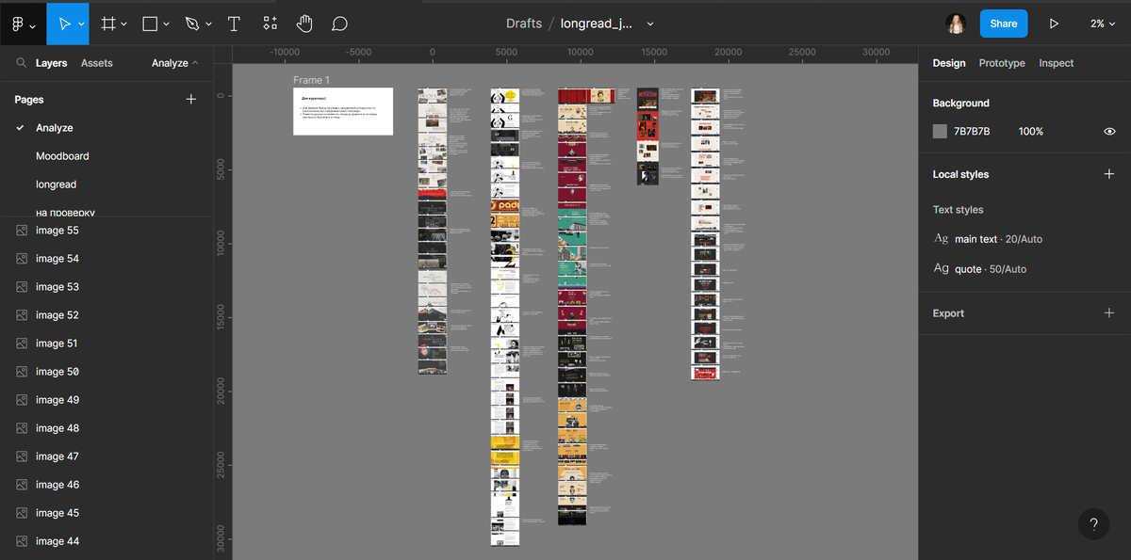This screenshot has height=560, width=1131.
Task: Click the 7B7B7B hex value field
Action: 972,132
